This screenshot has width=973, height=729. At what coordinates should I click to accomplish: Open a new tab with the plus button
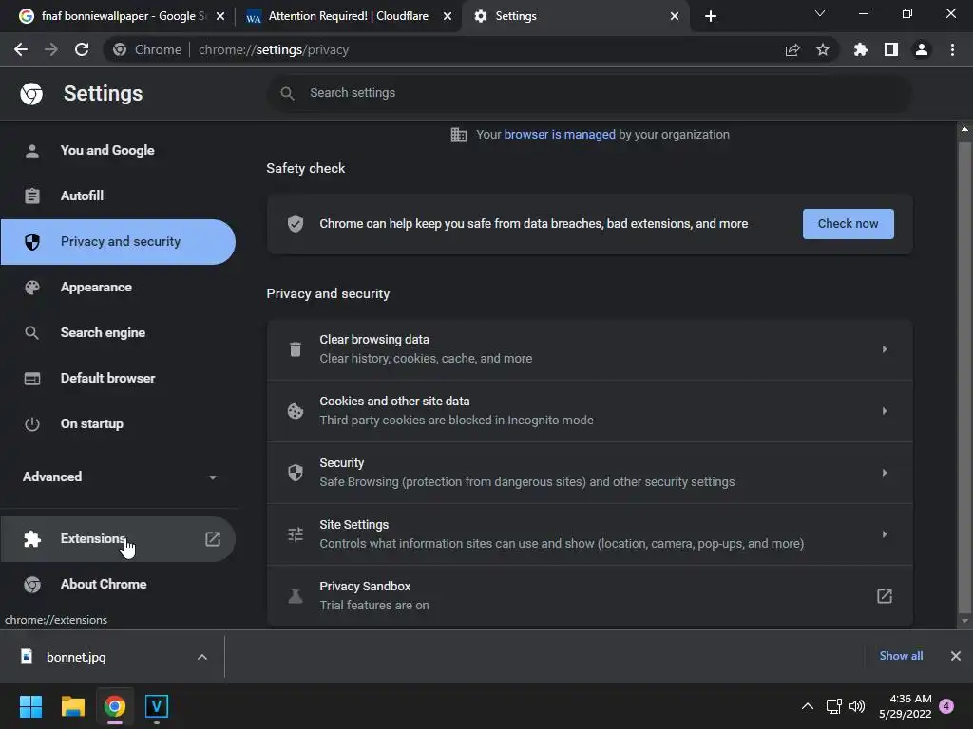coord(711,16)
